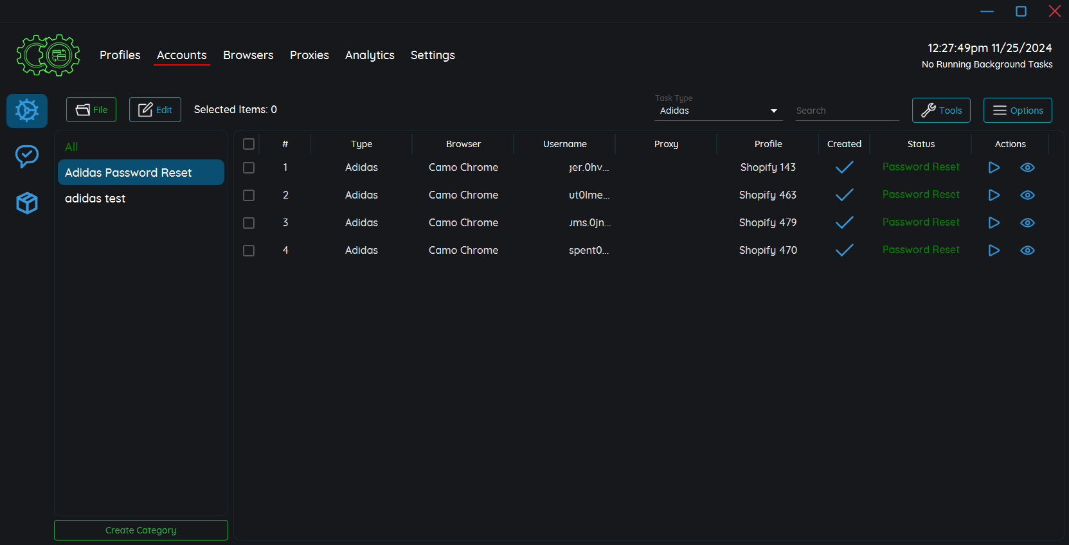Open the Options menu button
The height and width of the screenshot is (545, 1069).
click(x=1018, y=110)
